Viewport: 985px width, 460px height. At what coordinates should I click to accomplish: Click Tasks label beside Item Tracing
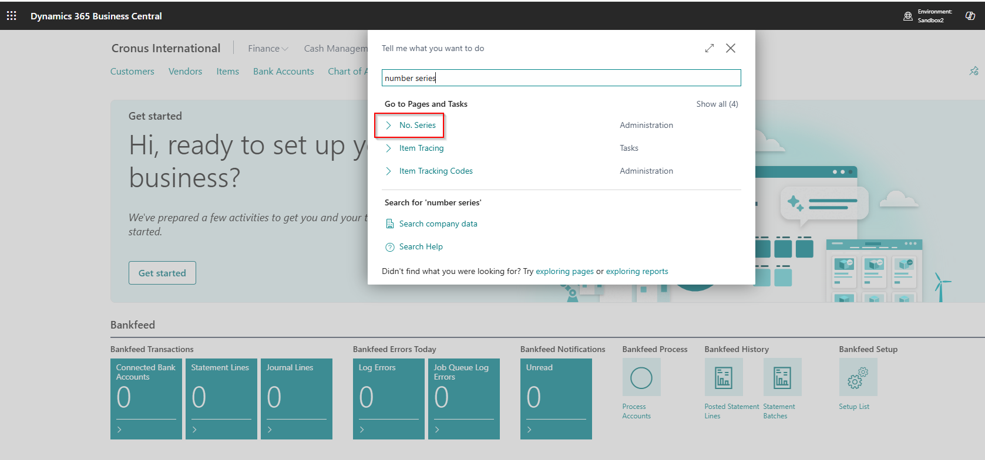pos(629,148)
